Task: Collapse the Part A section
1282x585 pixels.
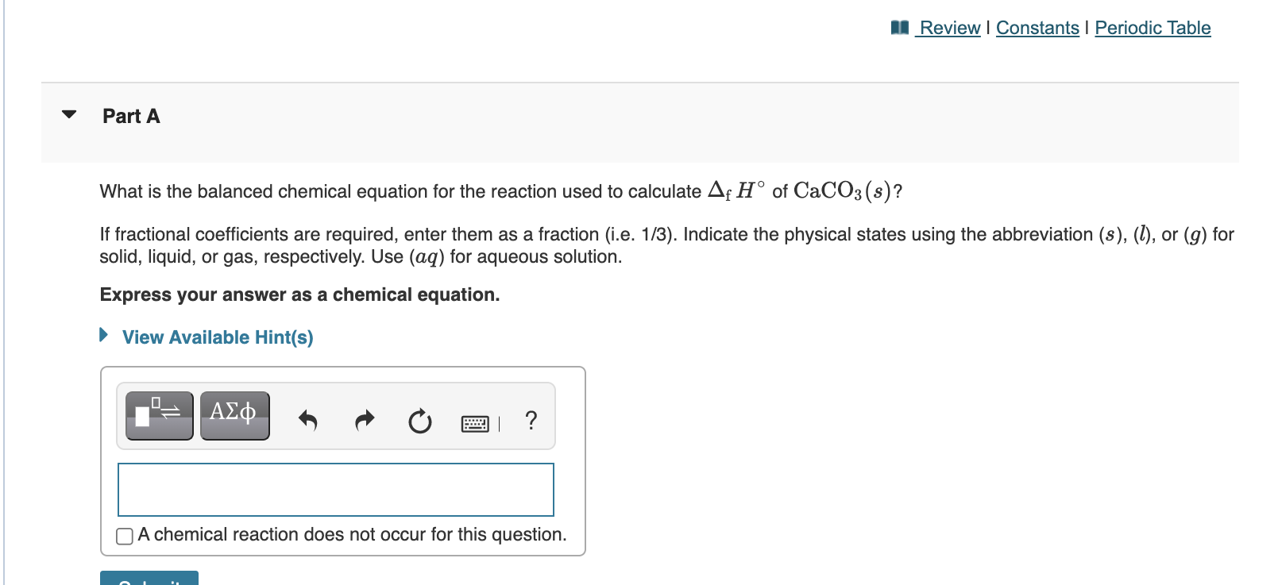Action: click(x=68, y=114)
